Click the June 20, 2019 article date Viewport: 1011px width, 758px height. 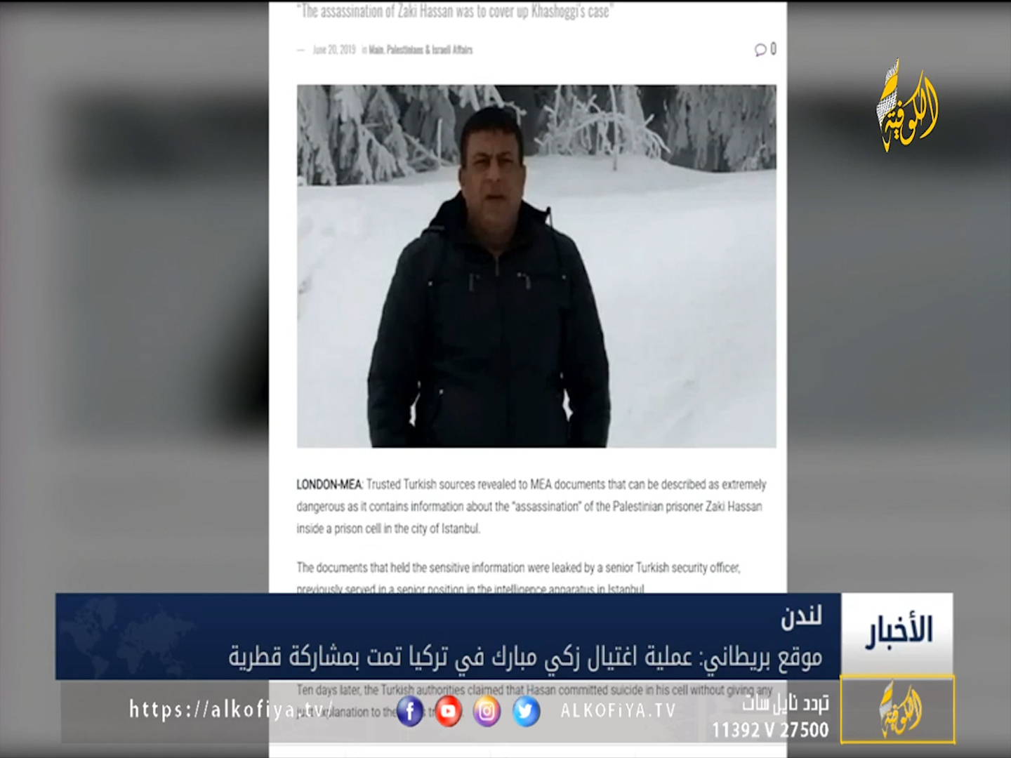tap(334, 50)
